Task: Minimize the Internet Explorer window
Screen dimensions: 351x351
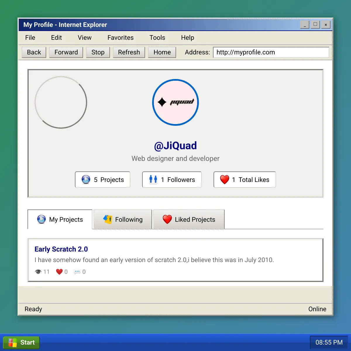Action: pyautogui.click(x=305, y=25)
